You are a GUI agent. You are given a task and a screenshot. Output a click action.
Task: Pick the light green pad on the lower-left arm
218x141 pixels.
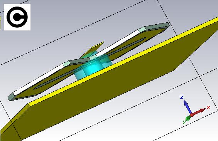click(66, 64)
